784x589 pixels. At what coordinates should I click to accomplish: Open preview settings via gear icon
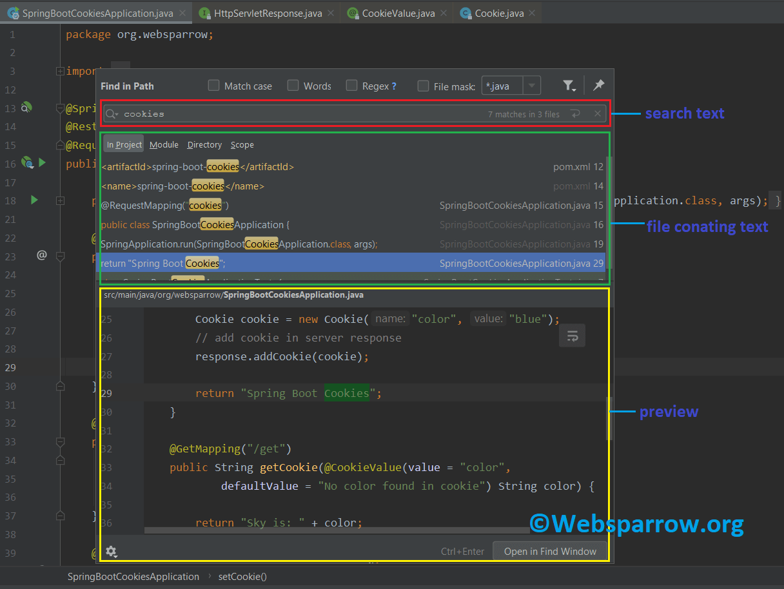tap(111, 552)
